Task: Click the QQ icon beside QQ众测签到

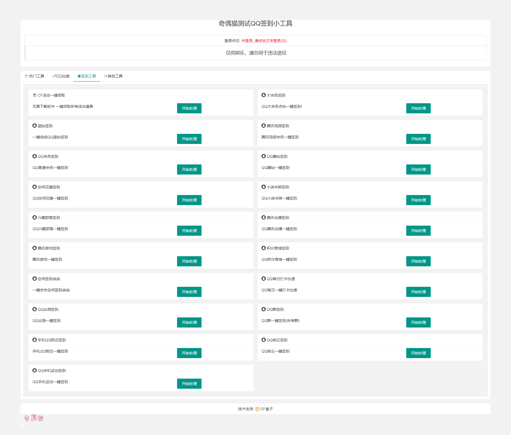Action: [35, 309]
